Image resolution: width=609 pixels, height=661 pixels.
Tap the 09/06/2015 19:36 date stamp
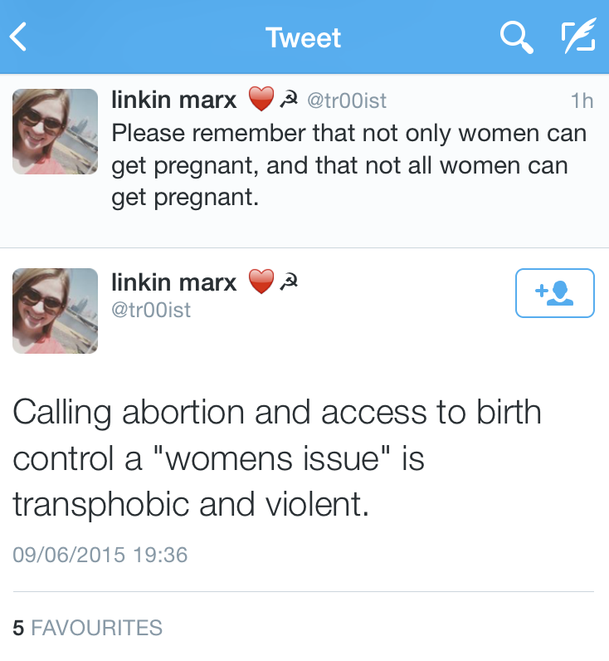coord(100,554)
